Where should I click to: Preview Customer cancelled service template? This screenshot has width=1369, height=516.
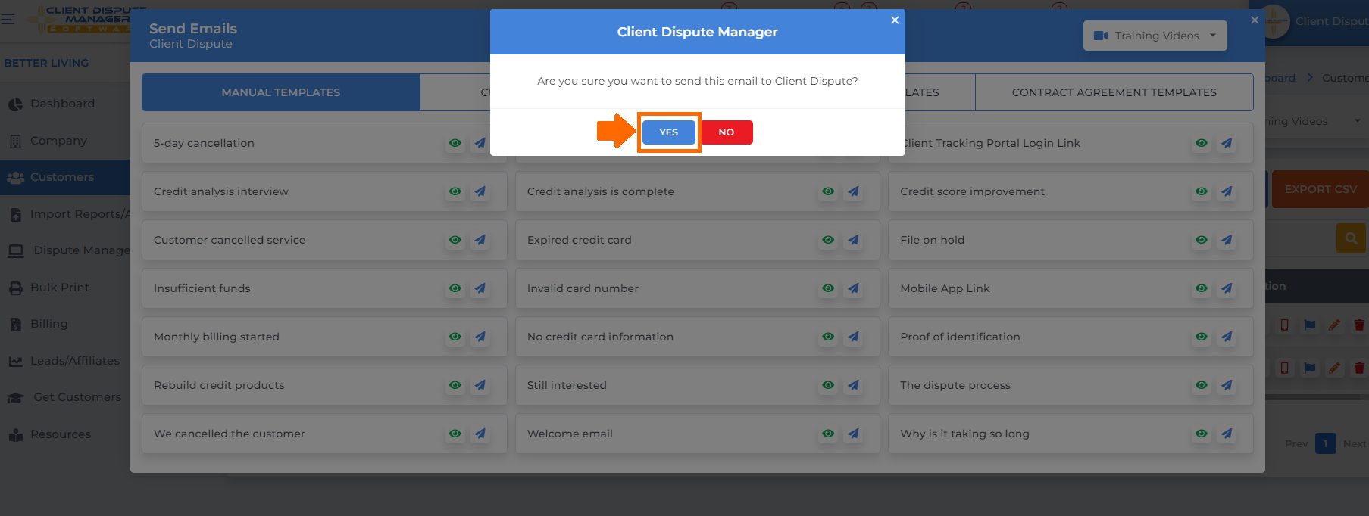(x=455, y=240)
